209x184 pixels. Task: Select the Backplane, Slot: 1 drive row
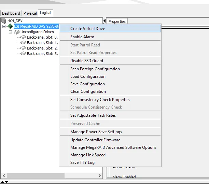click(42, 43)
